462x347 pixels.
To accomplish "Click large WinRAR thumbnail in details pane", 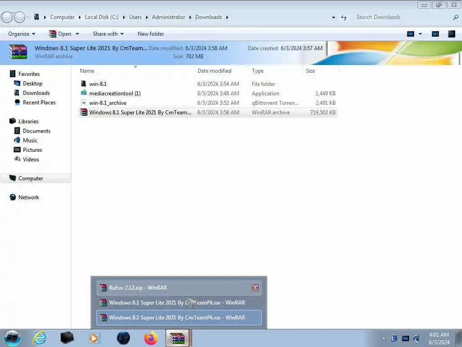I will [18, 52].
